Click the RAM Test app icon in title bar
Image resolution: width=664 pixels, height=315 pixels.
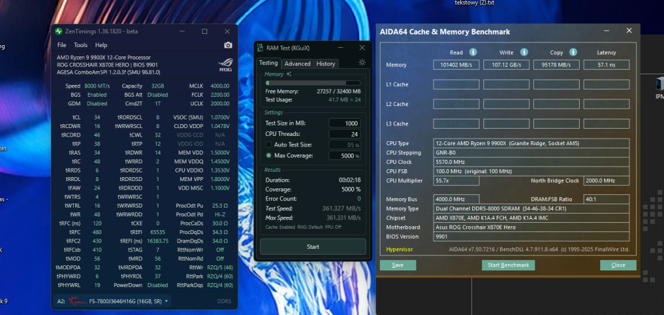[x=260, y=48]
